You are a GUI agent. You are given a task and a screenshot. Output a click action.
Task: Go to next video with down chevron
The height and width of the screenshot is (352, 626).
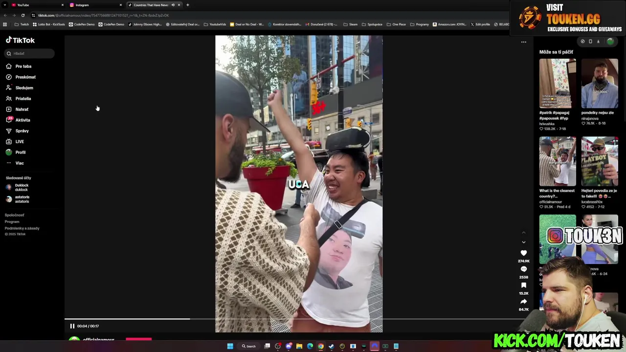(523, 242)
